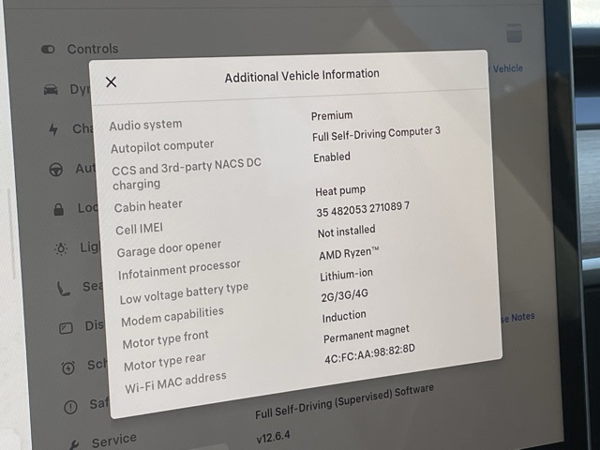Click the Vehicle link at top right
Viewport: 600px width, 450px height.
click(x=506, y=68)
